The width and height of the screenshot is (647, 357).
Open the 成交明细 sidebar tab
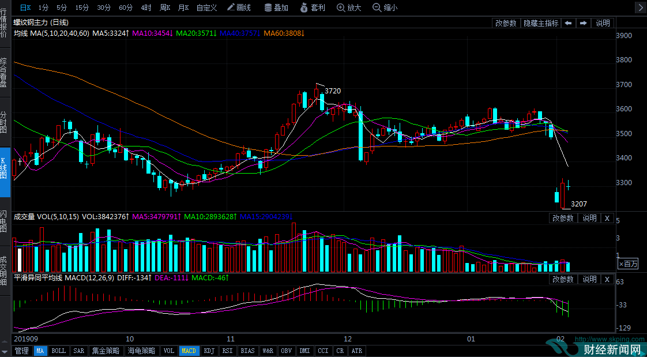[x=5, y=272]
